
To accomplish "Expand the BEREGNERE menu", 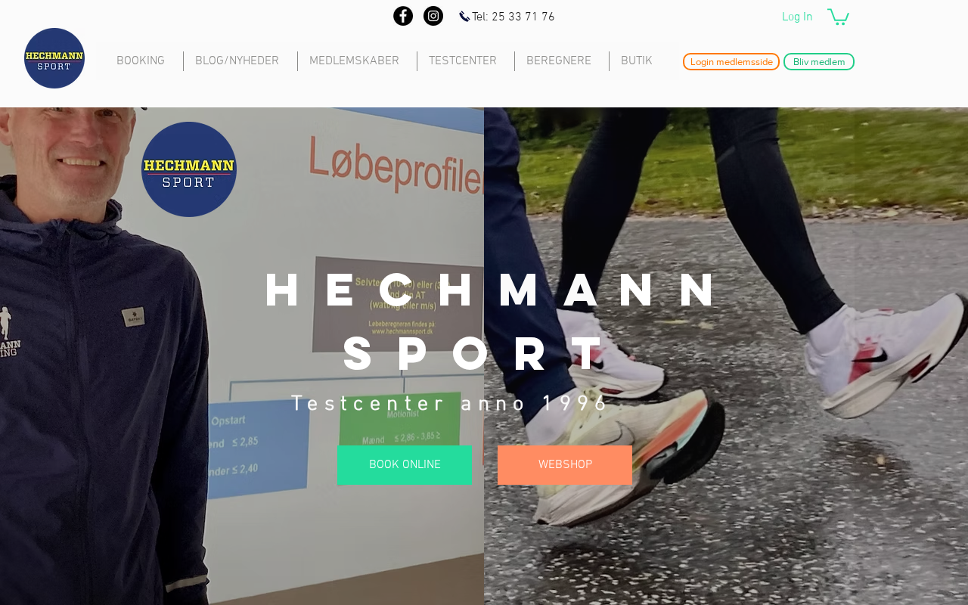I will [x=559, y=61].
